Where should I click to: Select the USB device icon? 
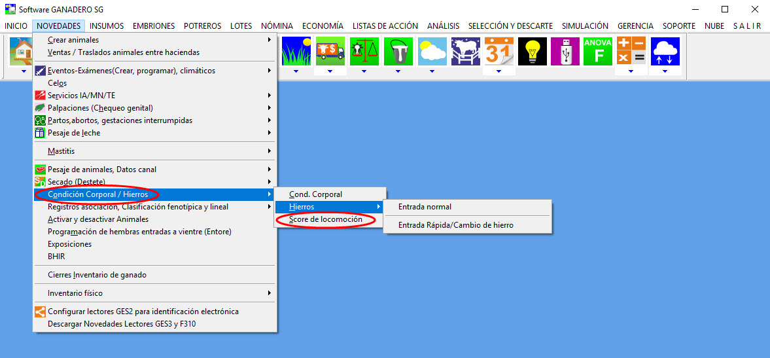click(565, 51)
